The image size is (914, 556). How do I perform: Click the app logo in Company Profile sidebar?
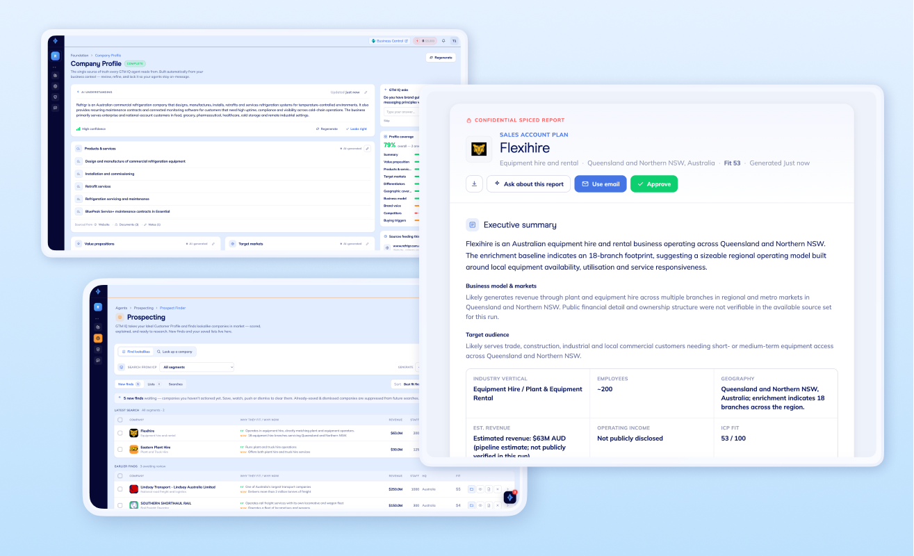point(55,41)
